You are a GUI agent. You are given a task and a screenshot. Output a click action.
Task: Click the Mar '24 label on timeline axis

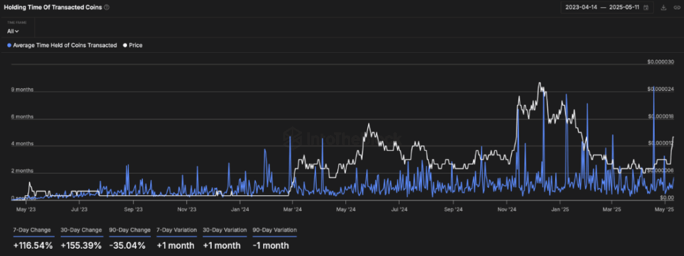[x=293, y=210]
